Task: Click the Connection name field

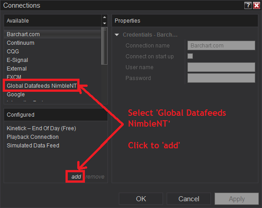Action: pyautogui.click(x=221, y=46)
